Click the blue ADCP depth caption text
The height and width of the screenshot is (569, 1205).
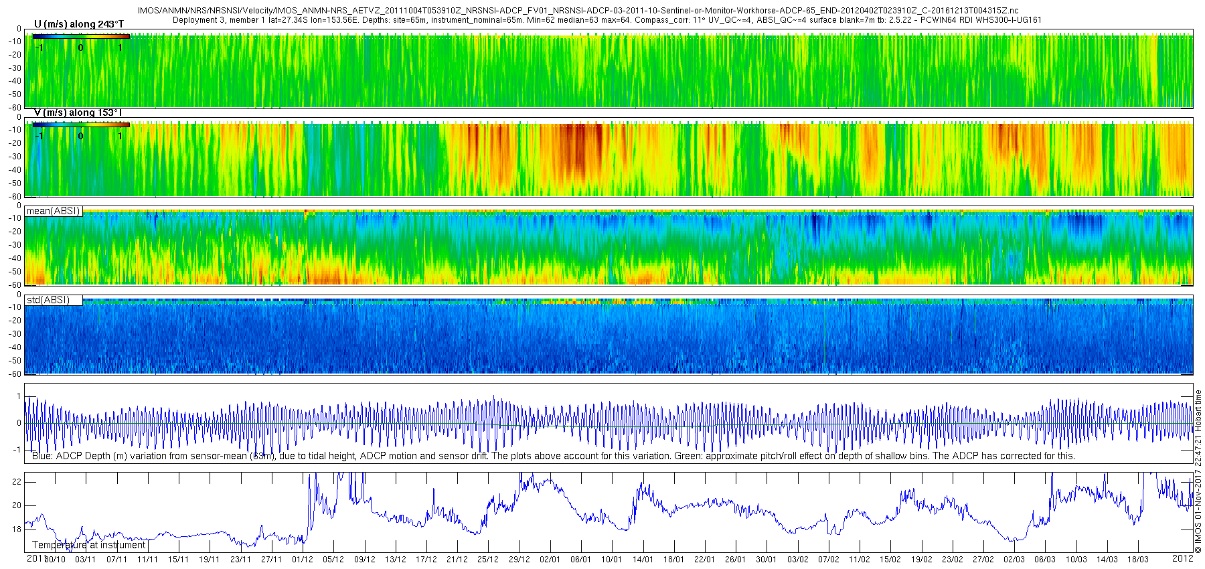tap(554, 456)
